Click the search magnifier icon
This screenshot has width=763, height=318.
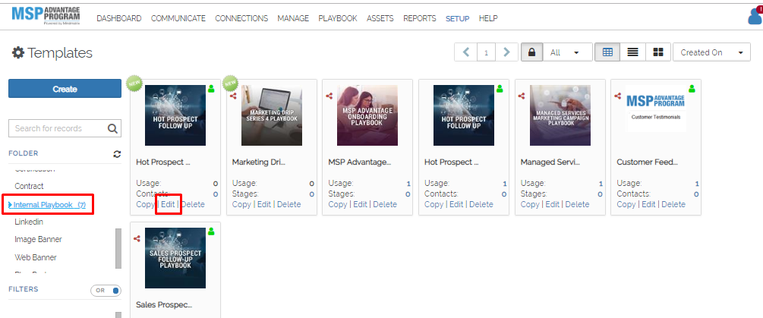pos(113,128)
